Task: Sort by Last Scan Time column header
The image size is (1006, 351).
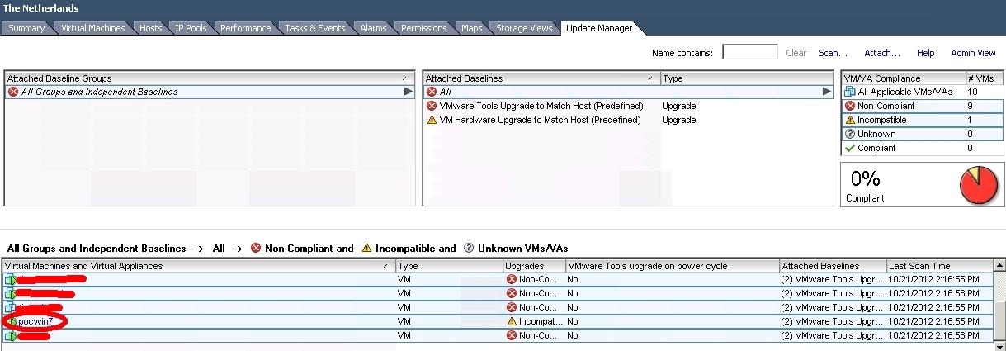Action: coord(939,266)
